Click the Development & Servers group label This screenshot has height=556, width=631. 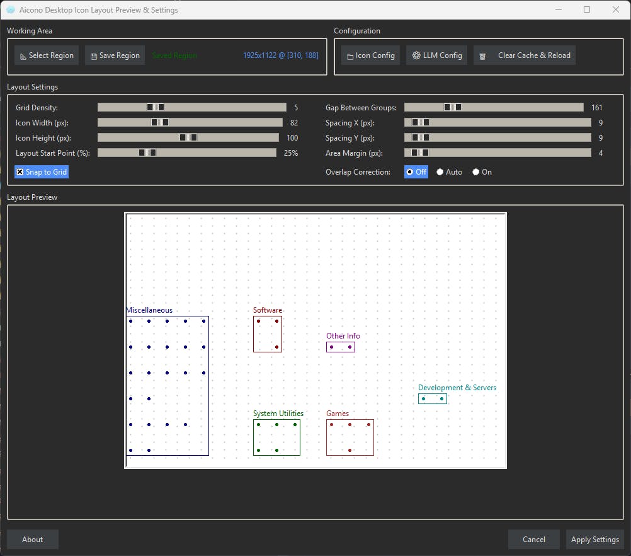(x=457, y=387)
